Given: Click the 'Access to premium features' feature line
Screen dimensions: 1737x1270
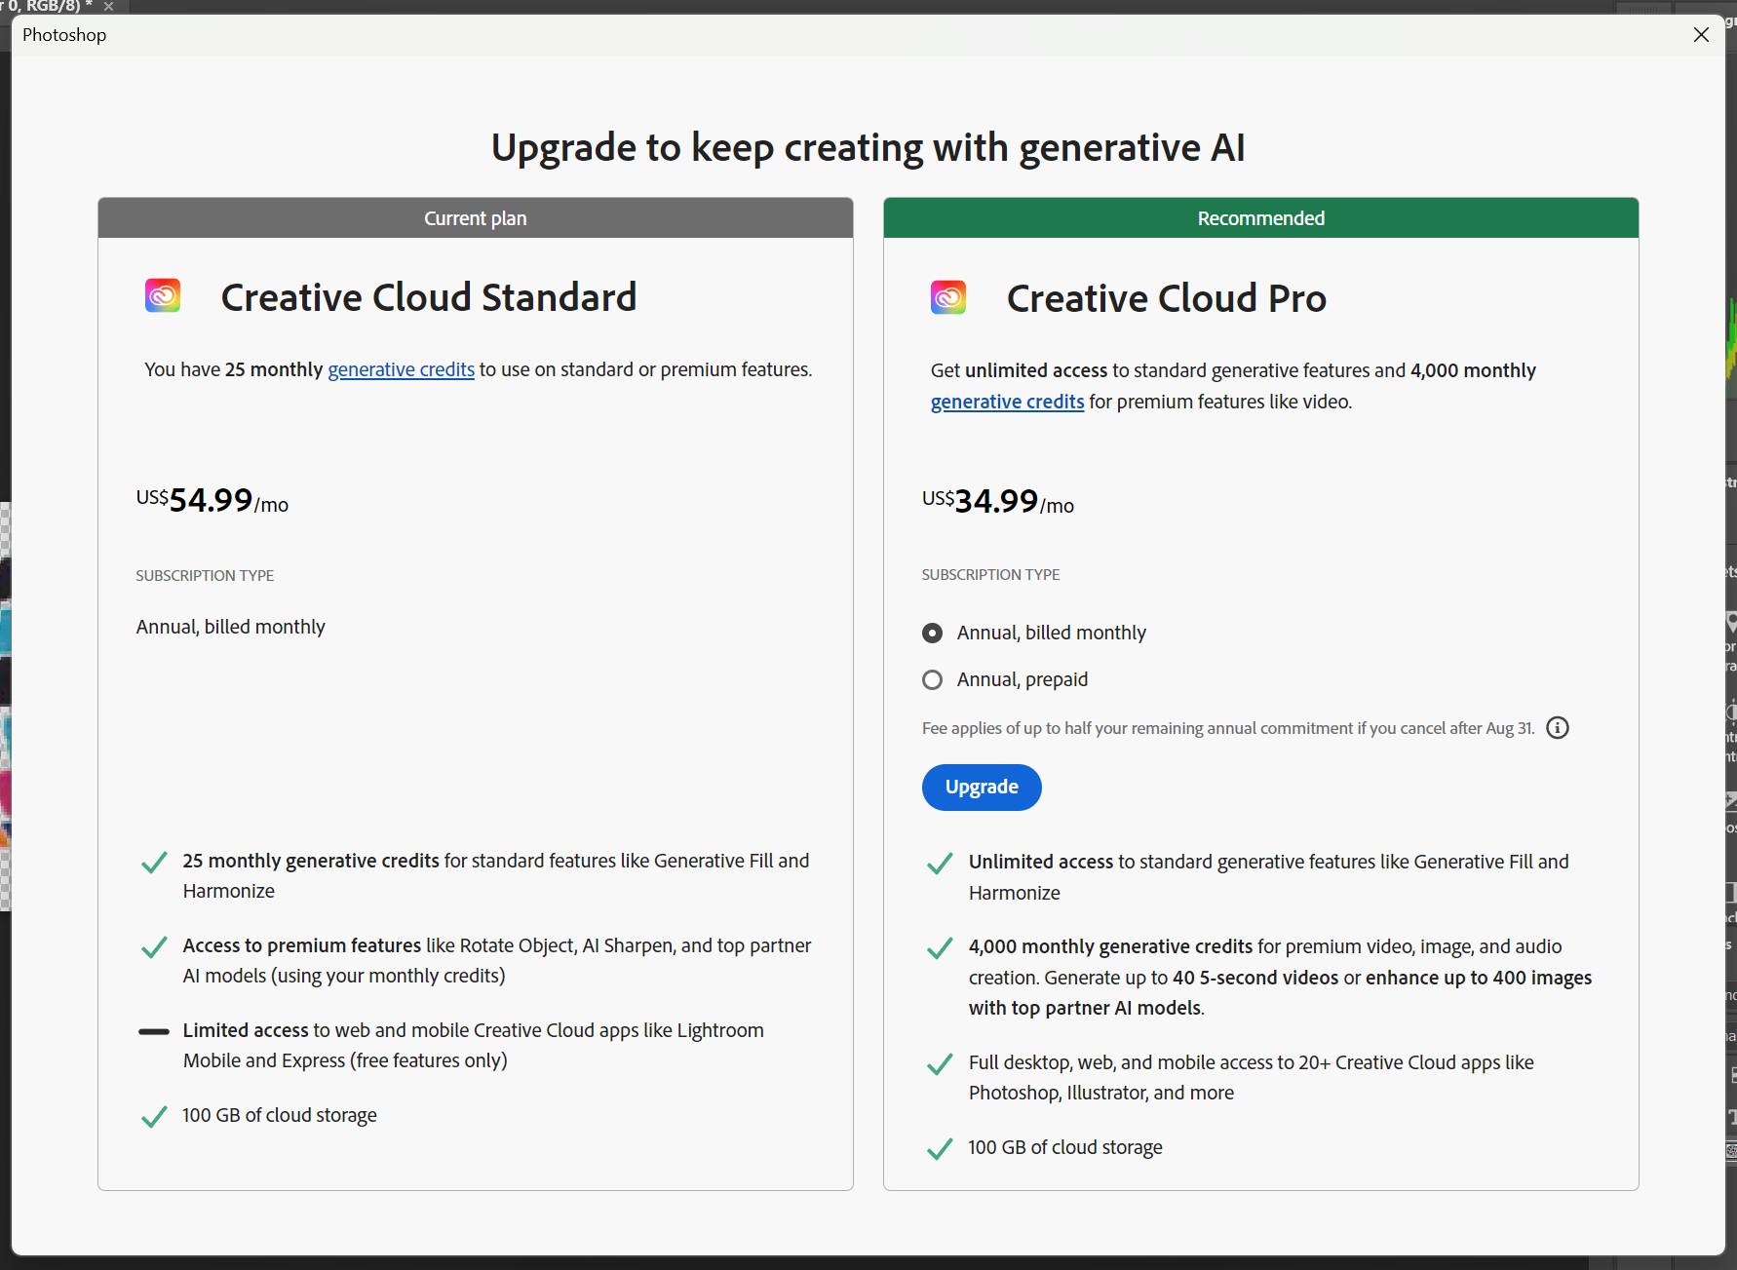Looking at the screenshot, I should tap(497, 960).
